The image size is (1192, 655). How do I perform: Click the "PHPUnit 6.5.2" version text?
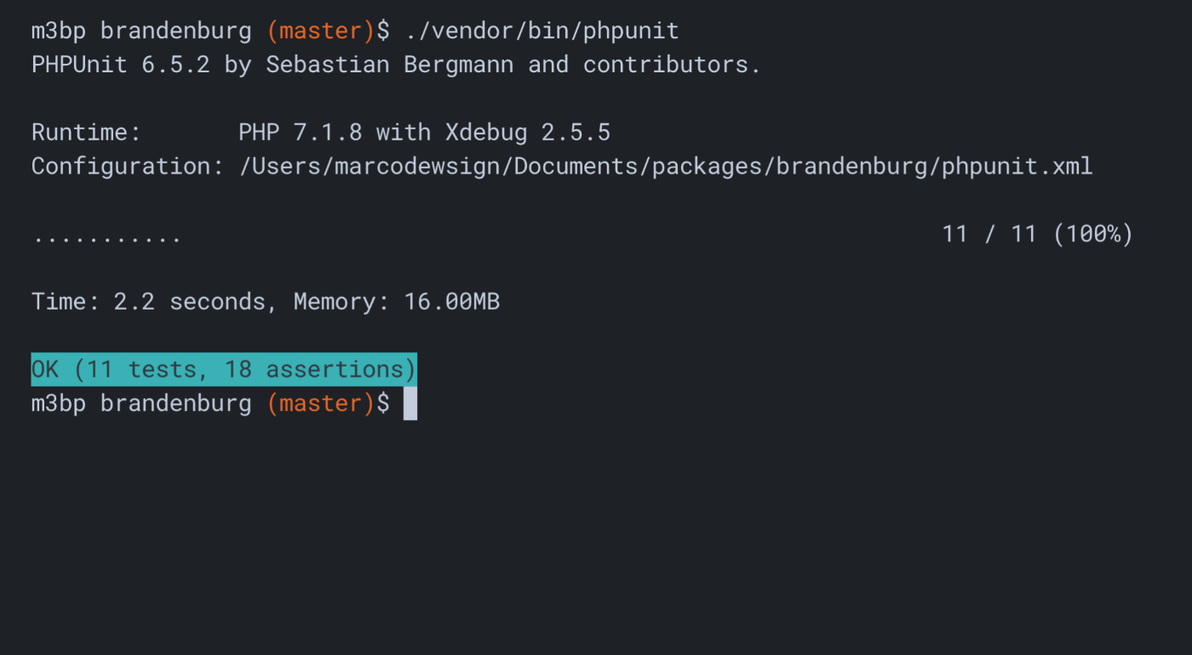[x=120, y=65]
